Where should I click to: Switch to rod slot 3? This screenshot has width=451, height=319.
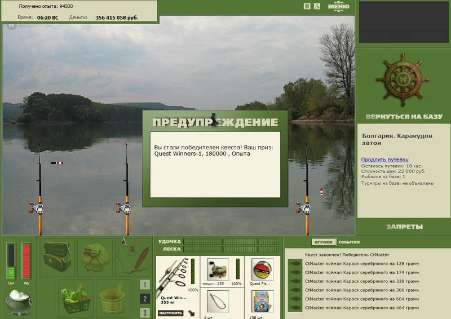point(145,313)
